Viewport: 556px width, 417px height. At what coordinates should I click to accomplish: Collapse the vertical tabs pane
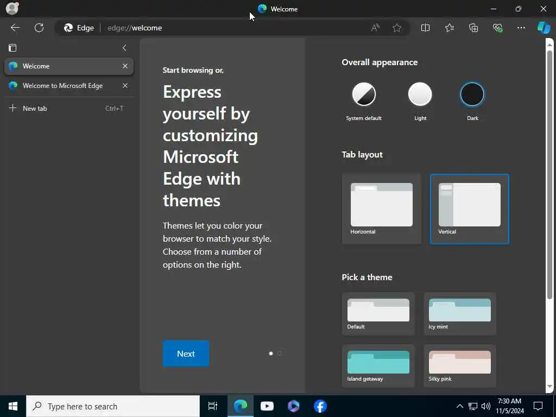(x=124, y=48)
